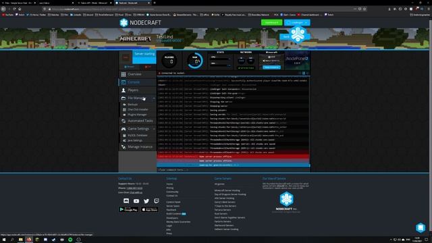
Task: Switch to the Fabric API Mods browser tab
Action: click(94, 3)
